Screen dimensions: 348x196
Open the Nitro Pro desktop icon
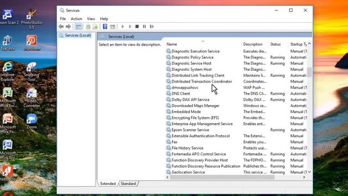[8, 173]
